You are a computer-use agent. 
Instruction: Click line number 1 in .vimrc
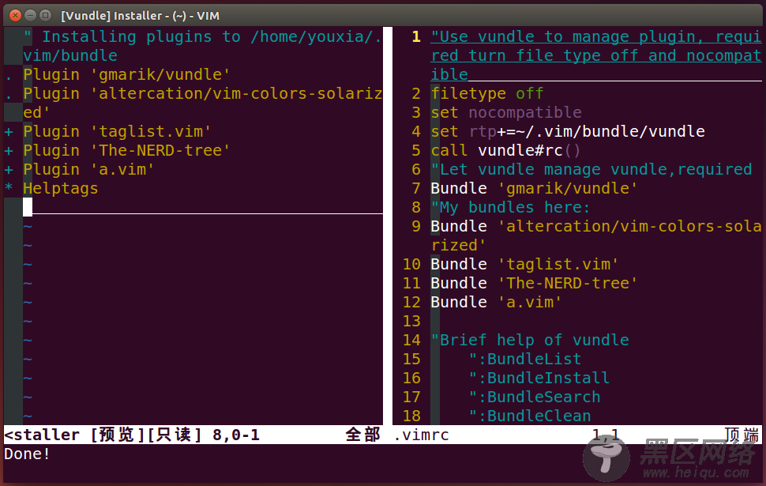tap(416, 36)
